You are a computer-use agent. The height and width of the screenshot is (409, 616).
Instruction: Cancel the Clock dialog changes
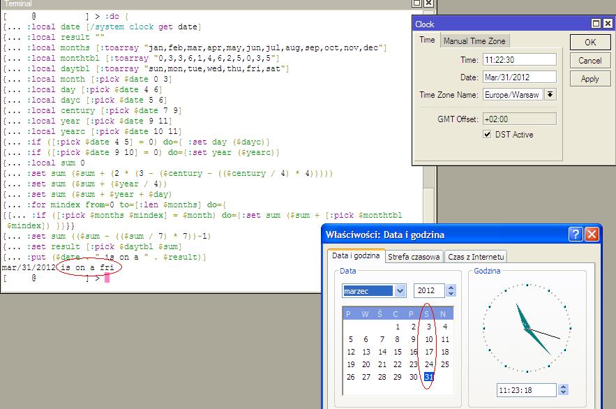click(x=589, y=59)
